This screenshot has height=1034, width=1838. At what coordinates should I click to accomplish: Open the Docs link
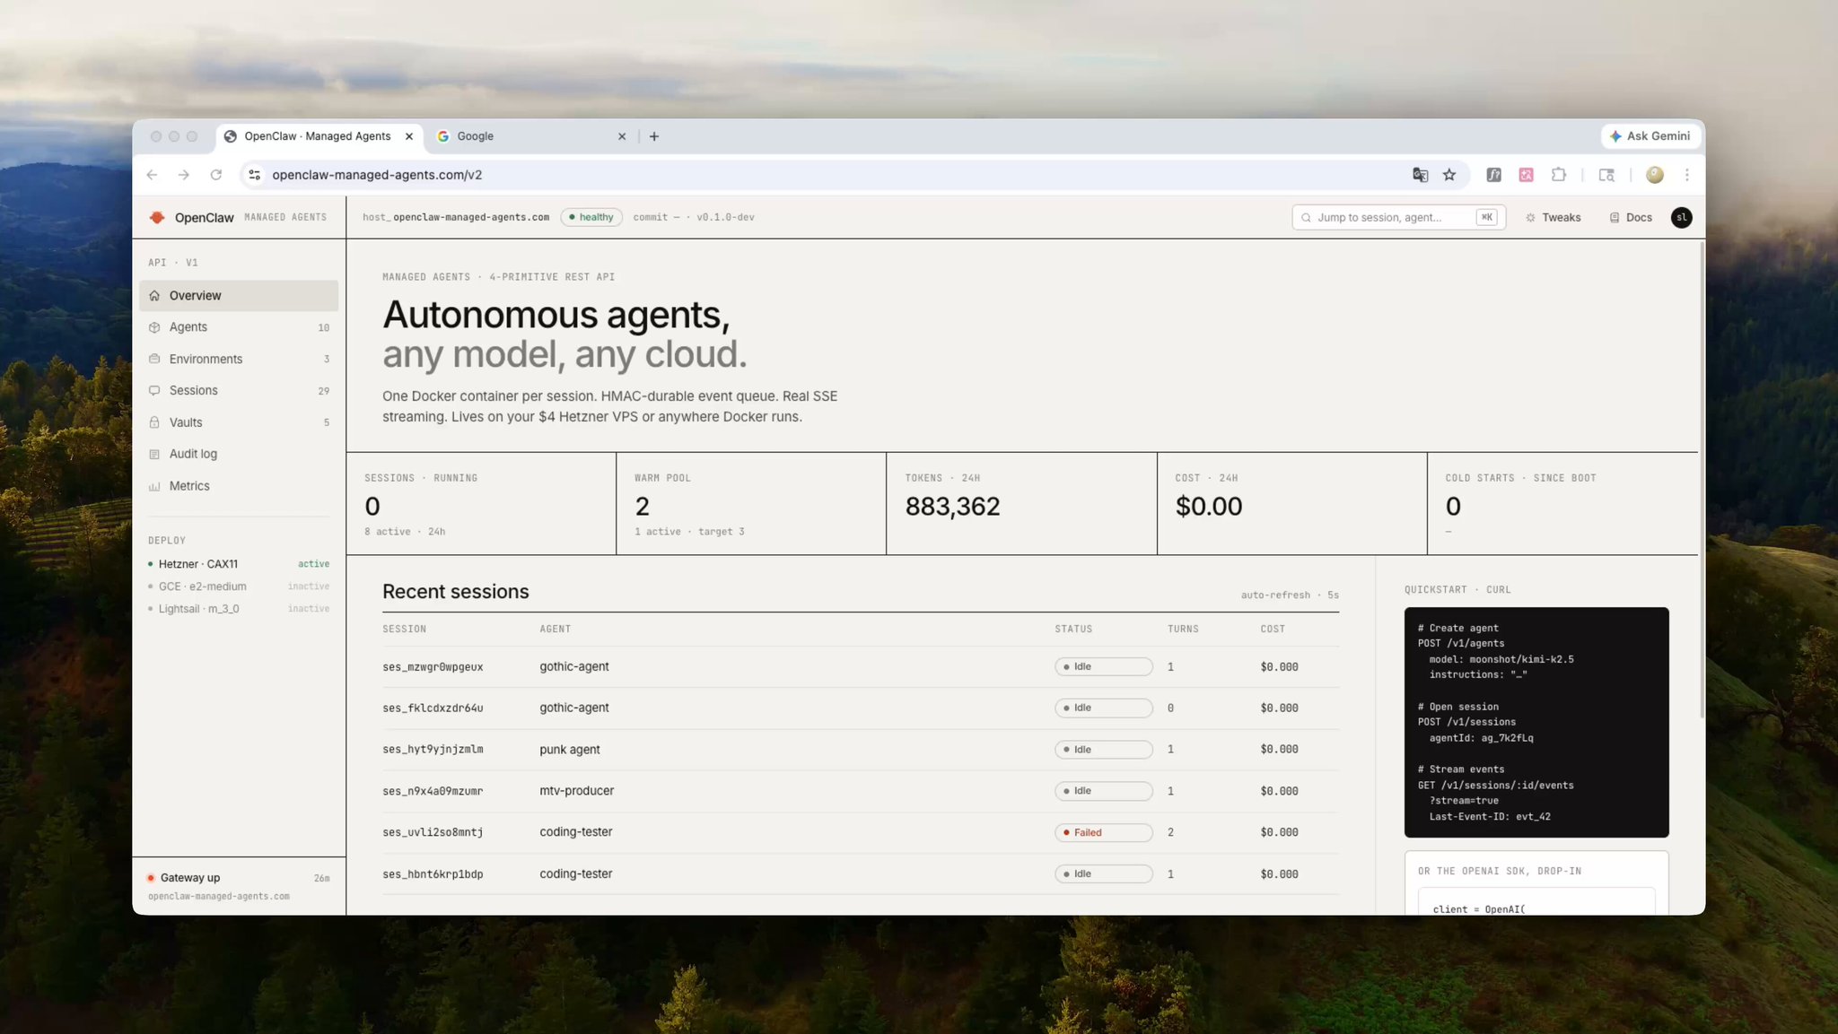(1631, 217)
